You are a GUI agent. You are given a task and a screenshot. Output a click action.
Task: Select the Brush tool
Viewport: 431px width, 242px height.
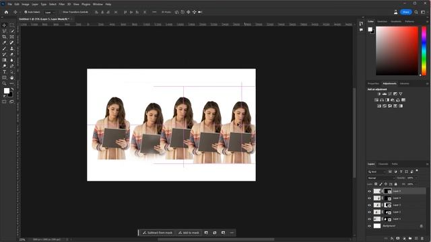[x=4, y=48]
